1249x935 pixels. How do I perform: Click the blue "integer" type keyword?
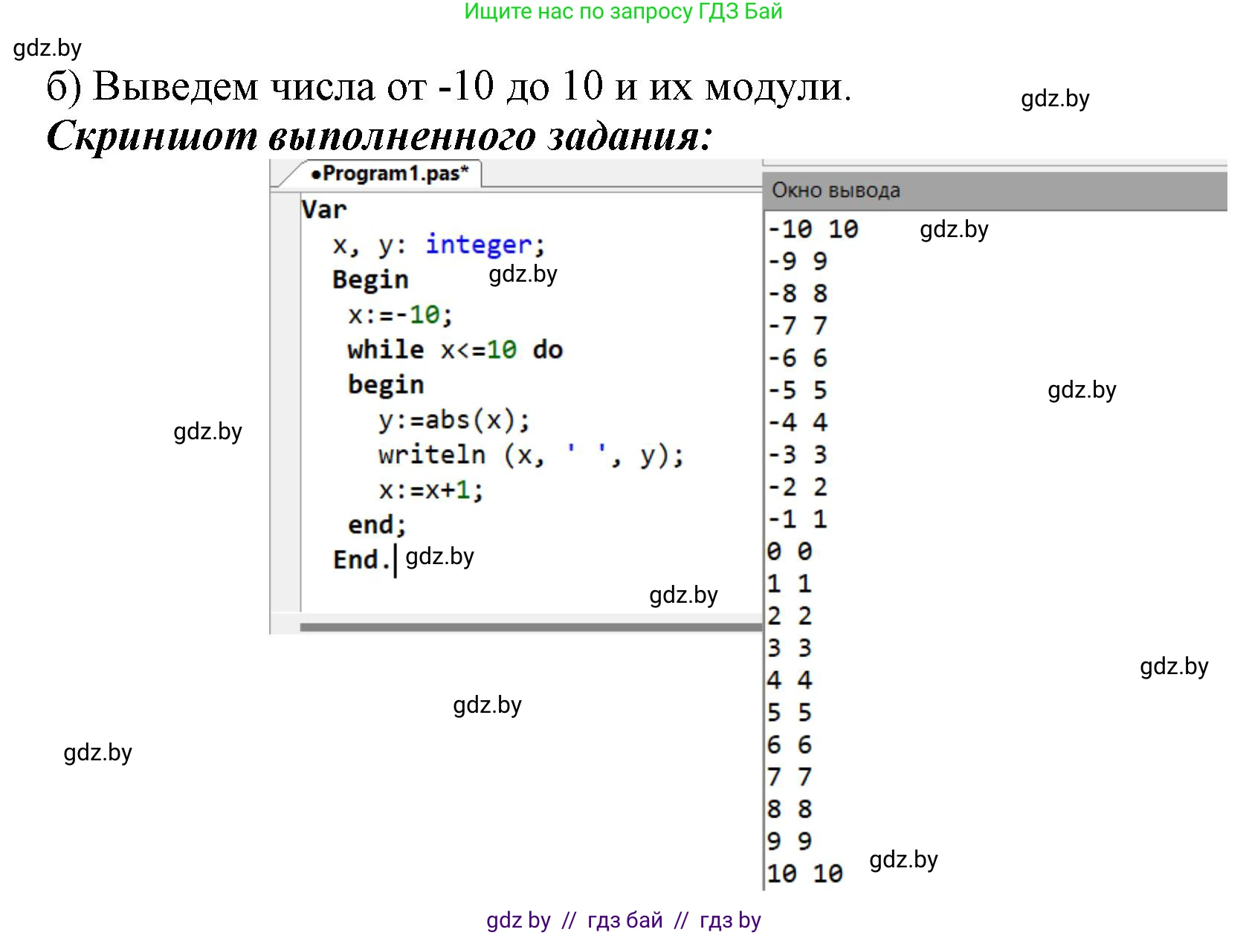pos(478,245)
